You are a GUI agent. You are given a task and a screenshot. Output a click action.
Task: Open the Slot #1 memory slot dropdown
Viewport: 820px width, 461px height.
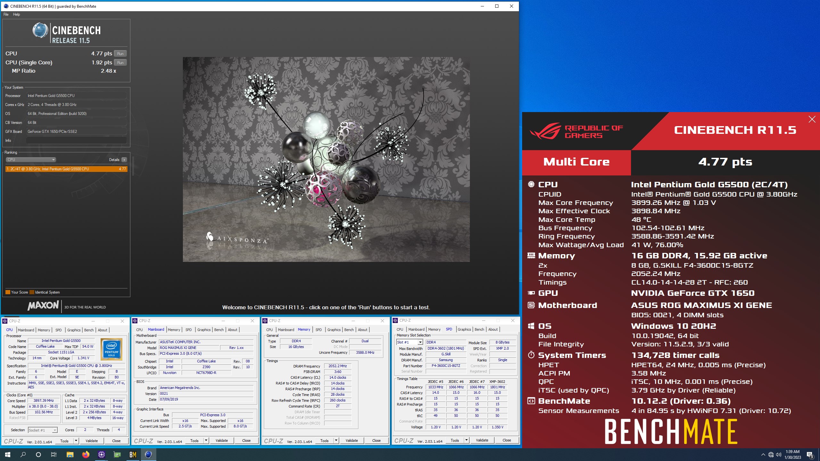(x=410, y=342)
